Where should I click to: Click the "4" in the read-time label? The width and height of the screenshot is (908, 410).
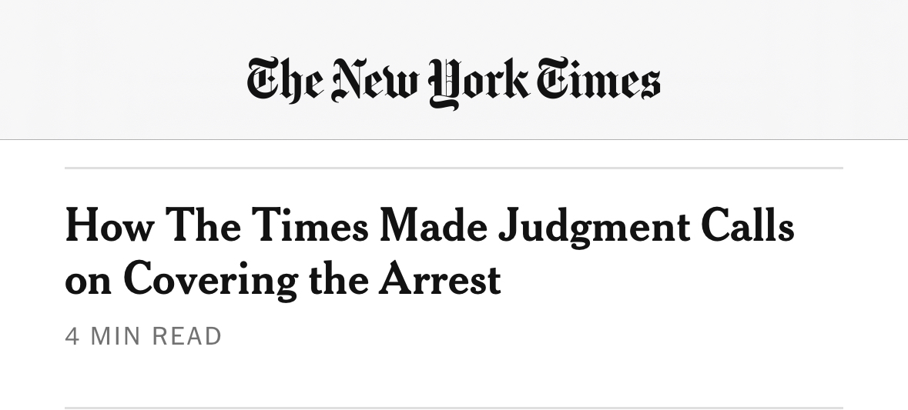coord(72,336)
